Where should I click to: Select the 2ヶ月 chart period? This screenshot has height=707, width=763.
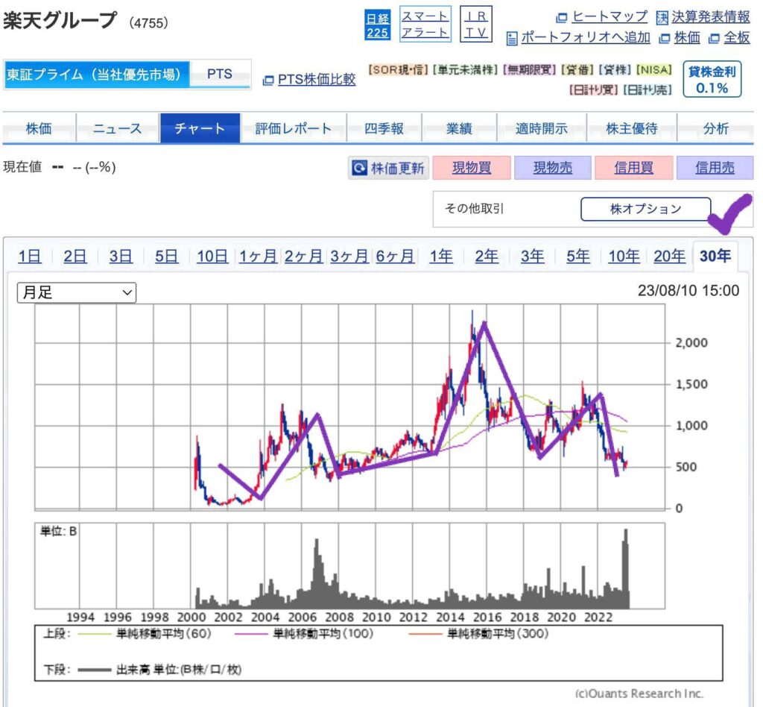click(x=304, y=256)
